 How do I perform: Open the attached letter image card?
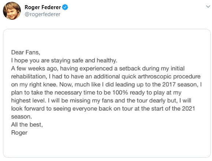click(107, 93)
